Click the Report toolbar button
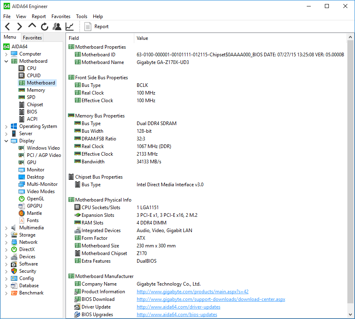This screenshot has height=319, width=355. [96, 27]
